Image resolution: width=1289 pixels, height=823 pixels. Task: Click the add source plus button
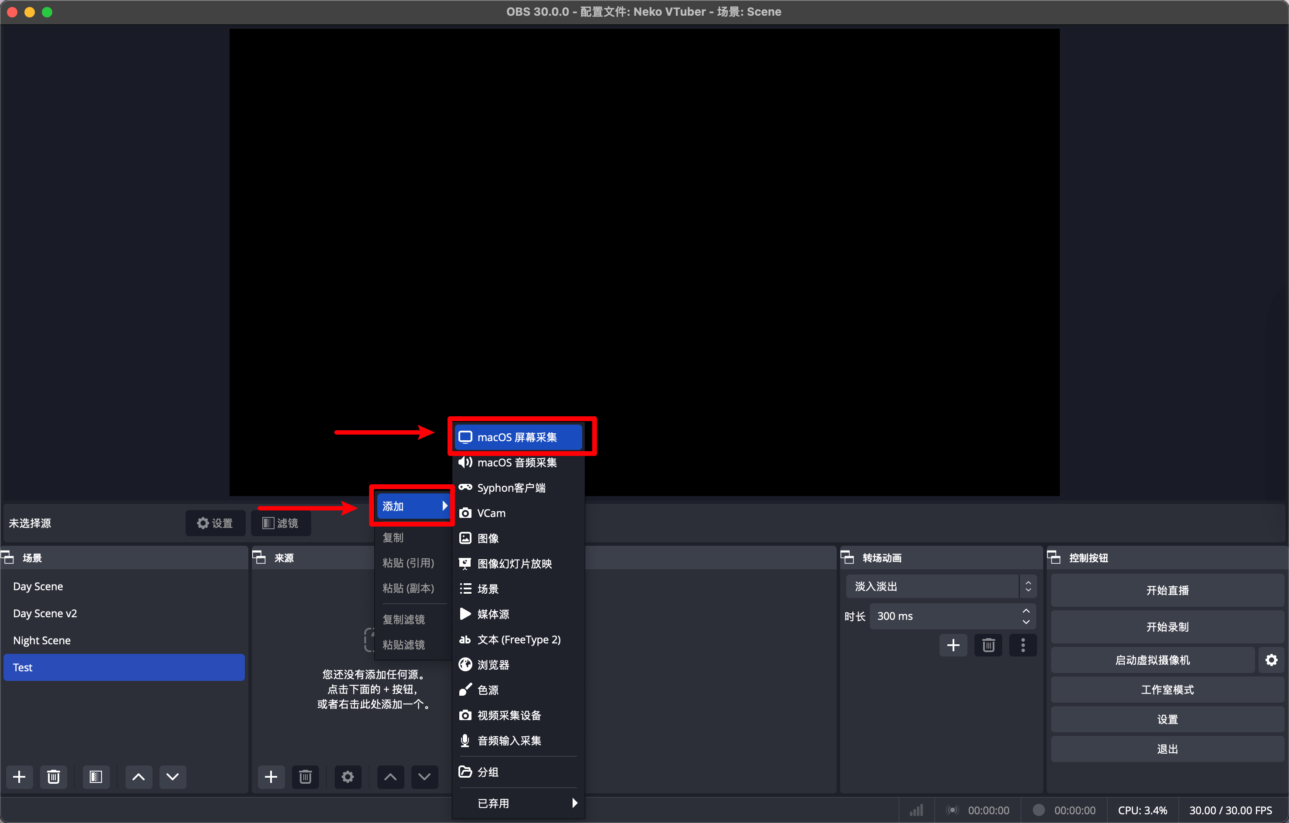(271, 776)
